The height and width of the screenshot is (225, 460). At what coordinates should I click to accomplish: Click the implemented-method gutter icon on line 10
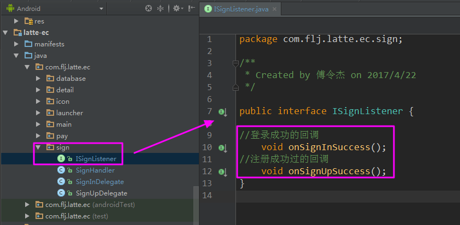tap(223, 148)
